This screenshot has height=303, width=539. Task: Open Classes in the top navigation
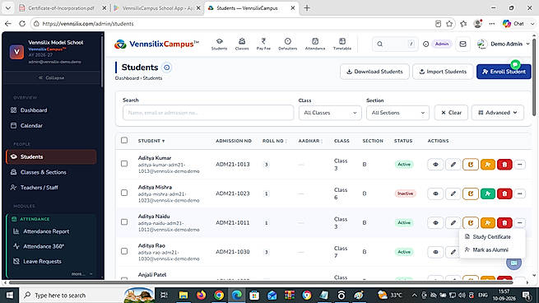click(x=242, y=44)
